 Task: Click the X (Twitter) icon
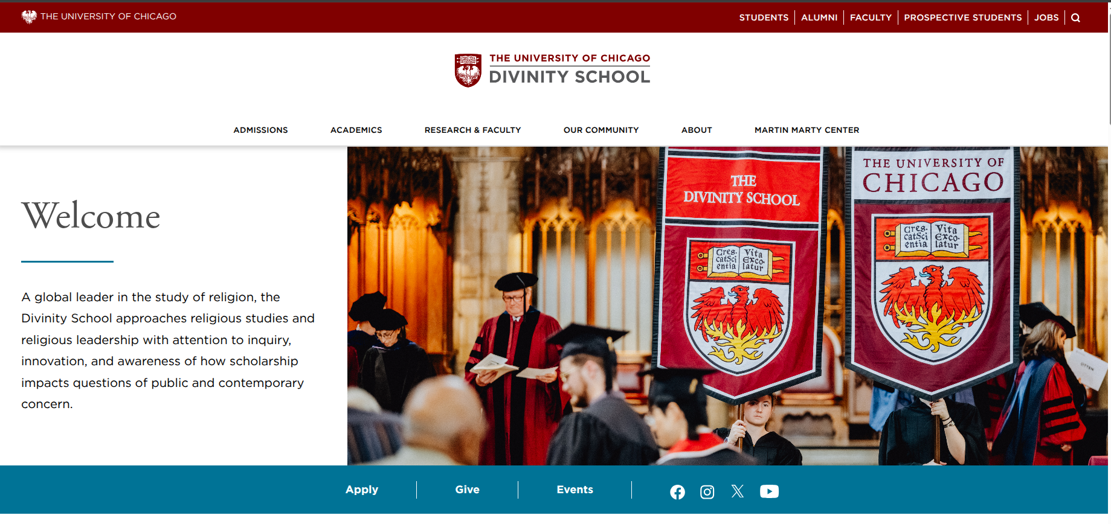(737, 491)
